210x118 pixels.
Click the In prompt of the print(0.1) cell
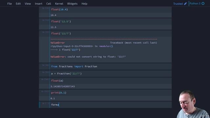tap(45, 91)
